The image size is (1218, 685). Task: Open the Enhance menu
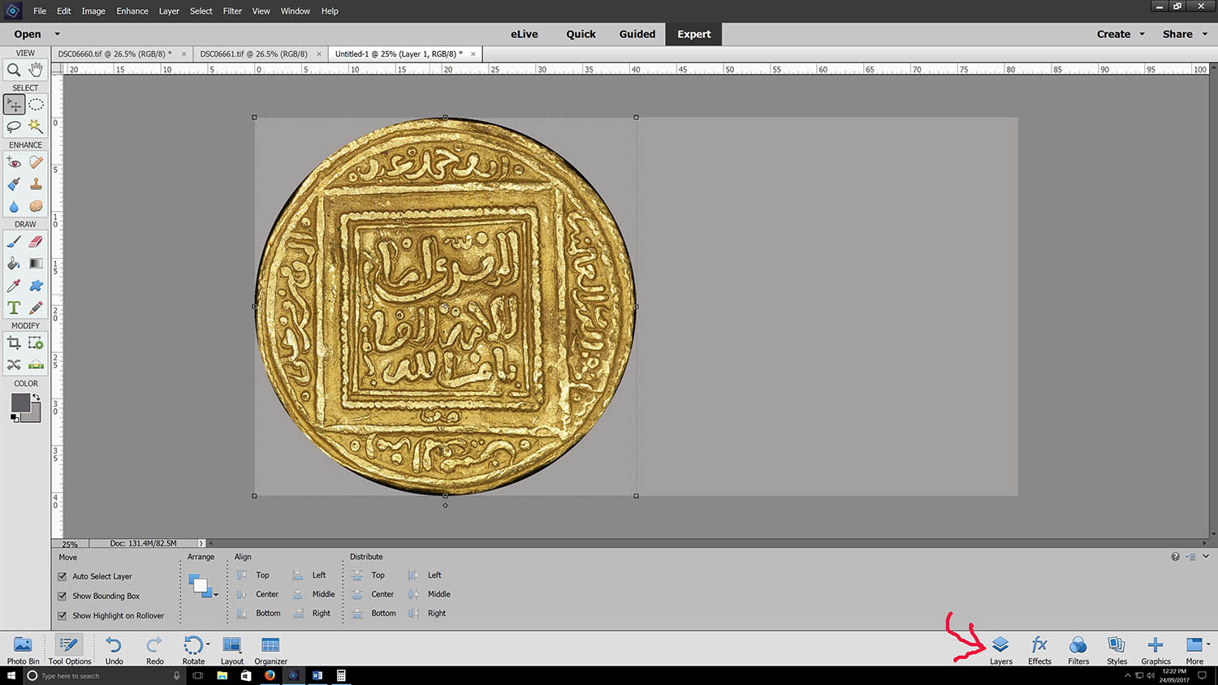(132, 11)
